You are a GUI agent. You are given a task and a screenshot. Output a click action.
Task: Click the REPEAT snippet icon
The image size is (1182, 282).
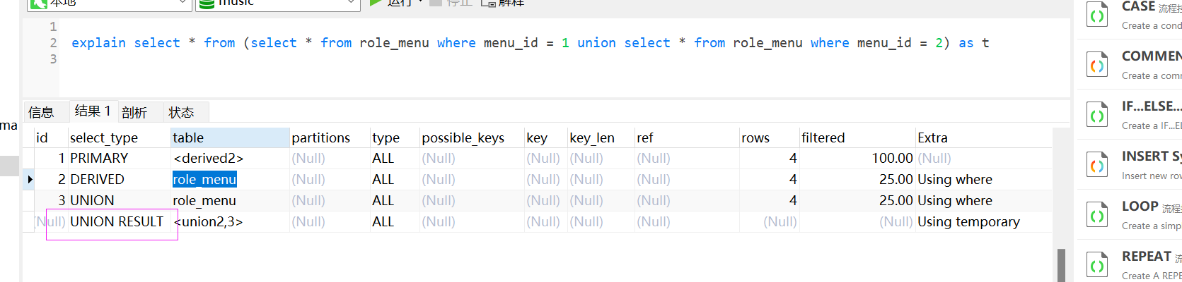coord(1097,265)
